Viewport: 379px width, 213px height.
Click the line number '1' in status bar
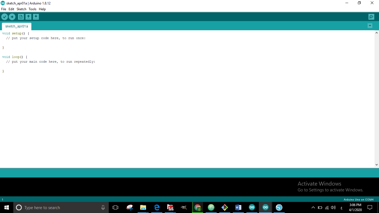tap(2, 199)
